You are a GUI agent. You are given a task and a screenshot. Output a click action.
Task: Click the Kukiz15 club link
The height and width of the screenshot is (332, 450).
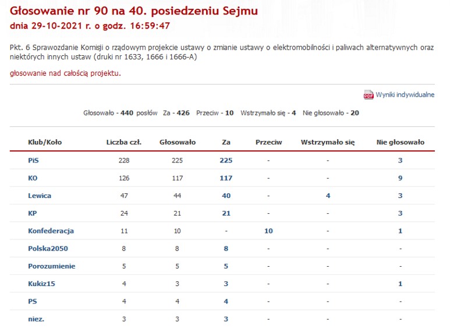click(x=42, y=284)
